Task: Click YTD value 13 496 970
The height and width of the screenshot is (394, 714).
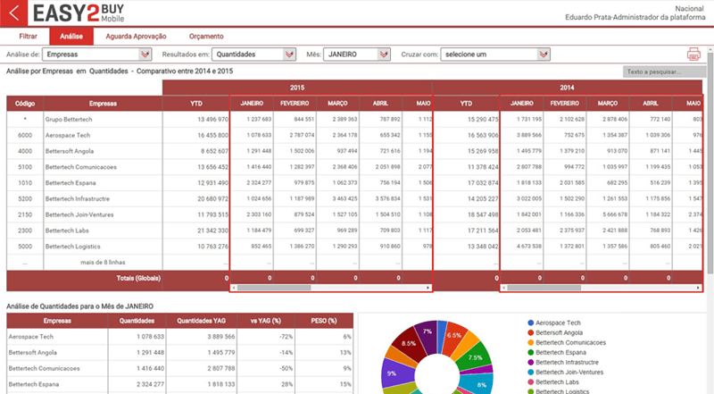Action: [212, 120]
